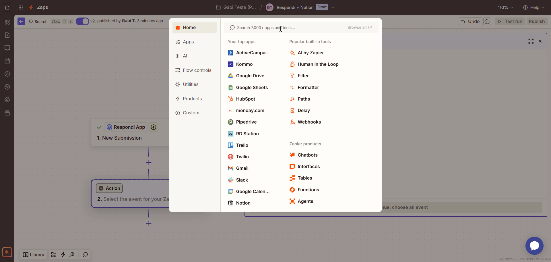
Task: Open the AI assistant icon at bottom-left
Action: 7,252
